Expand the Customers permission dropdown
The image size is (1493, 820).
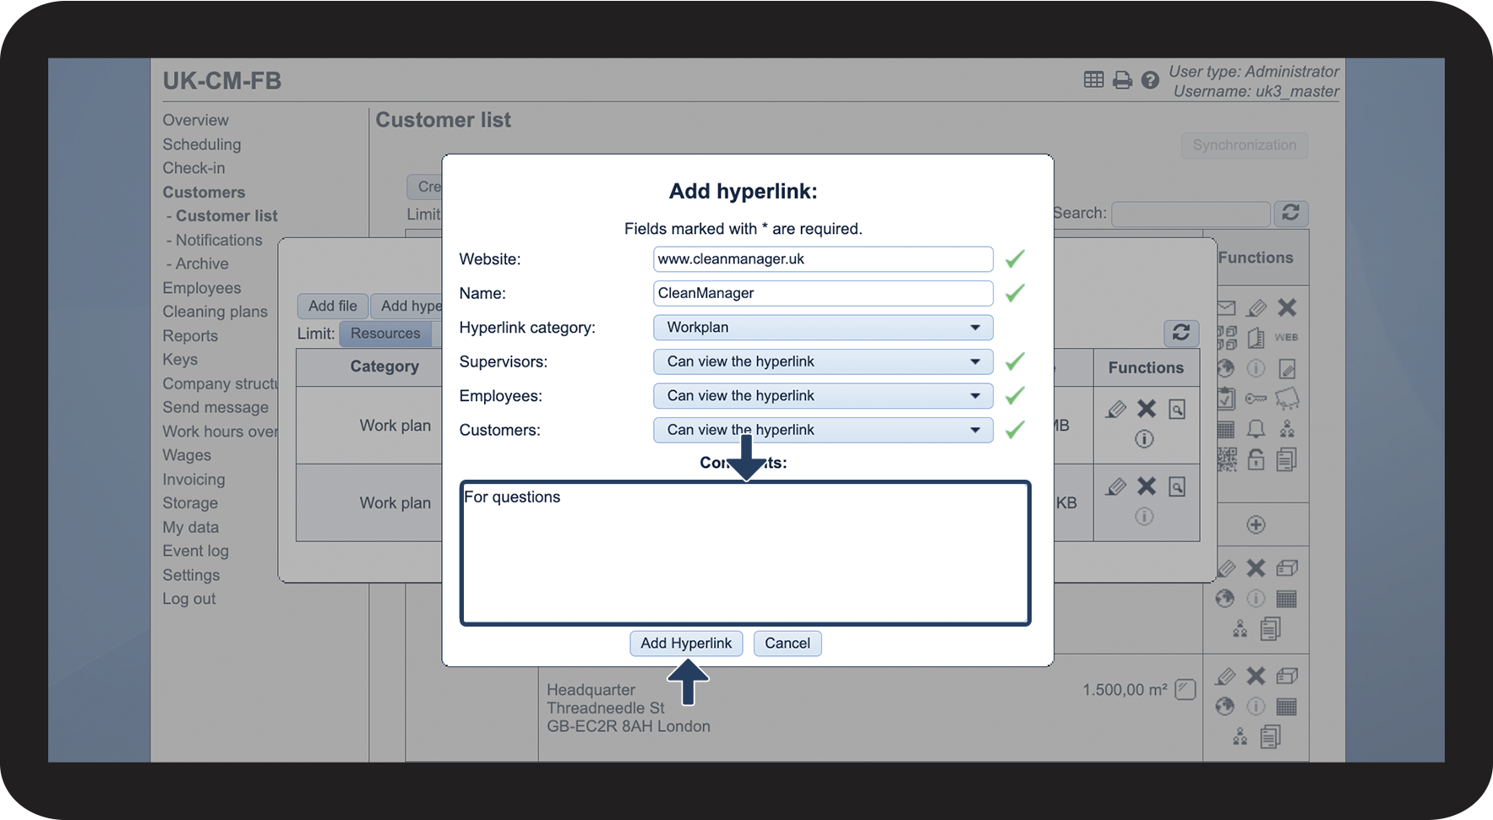click(x=823, y=430)
